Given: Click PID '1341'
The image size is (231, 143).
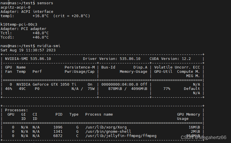Looking at the screenshot, I should point(58,132).
